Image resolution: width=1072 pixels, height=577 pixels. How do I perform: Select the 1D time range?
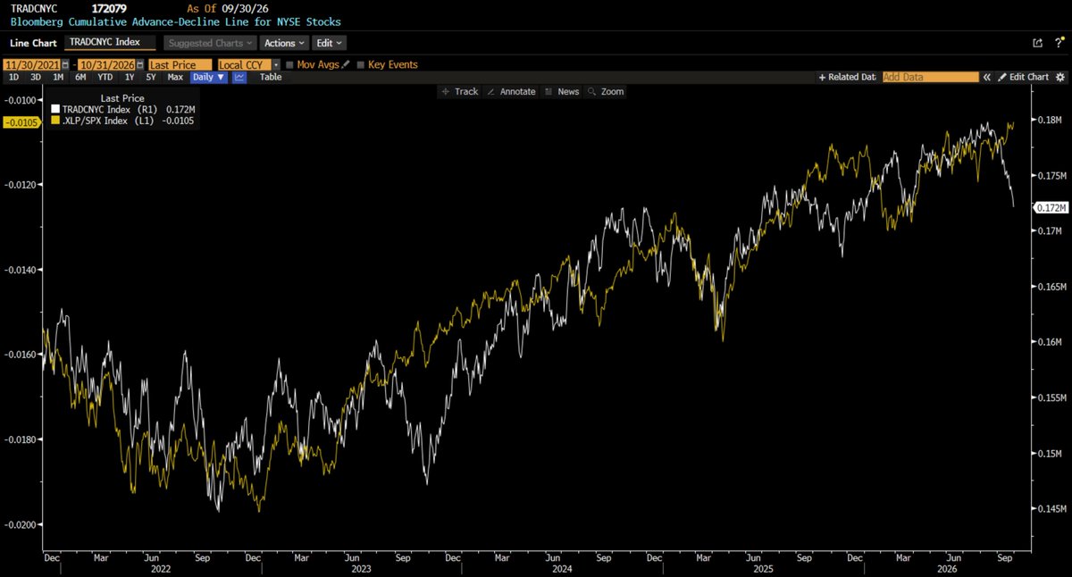[x=13, y=78]
